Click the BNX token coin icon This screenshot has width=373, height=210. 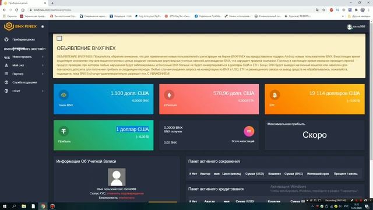[x=64, y=94]
